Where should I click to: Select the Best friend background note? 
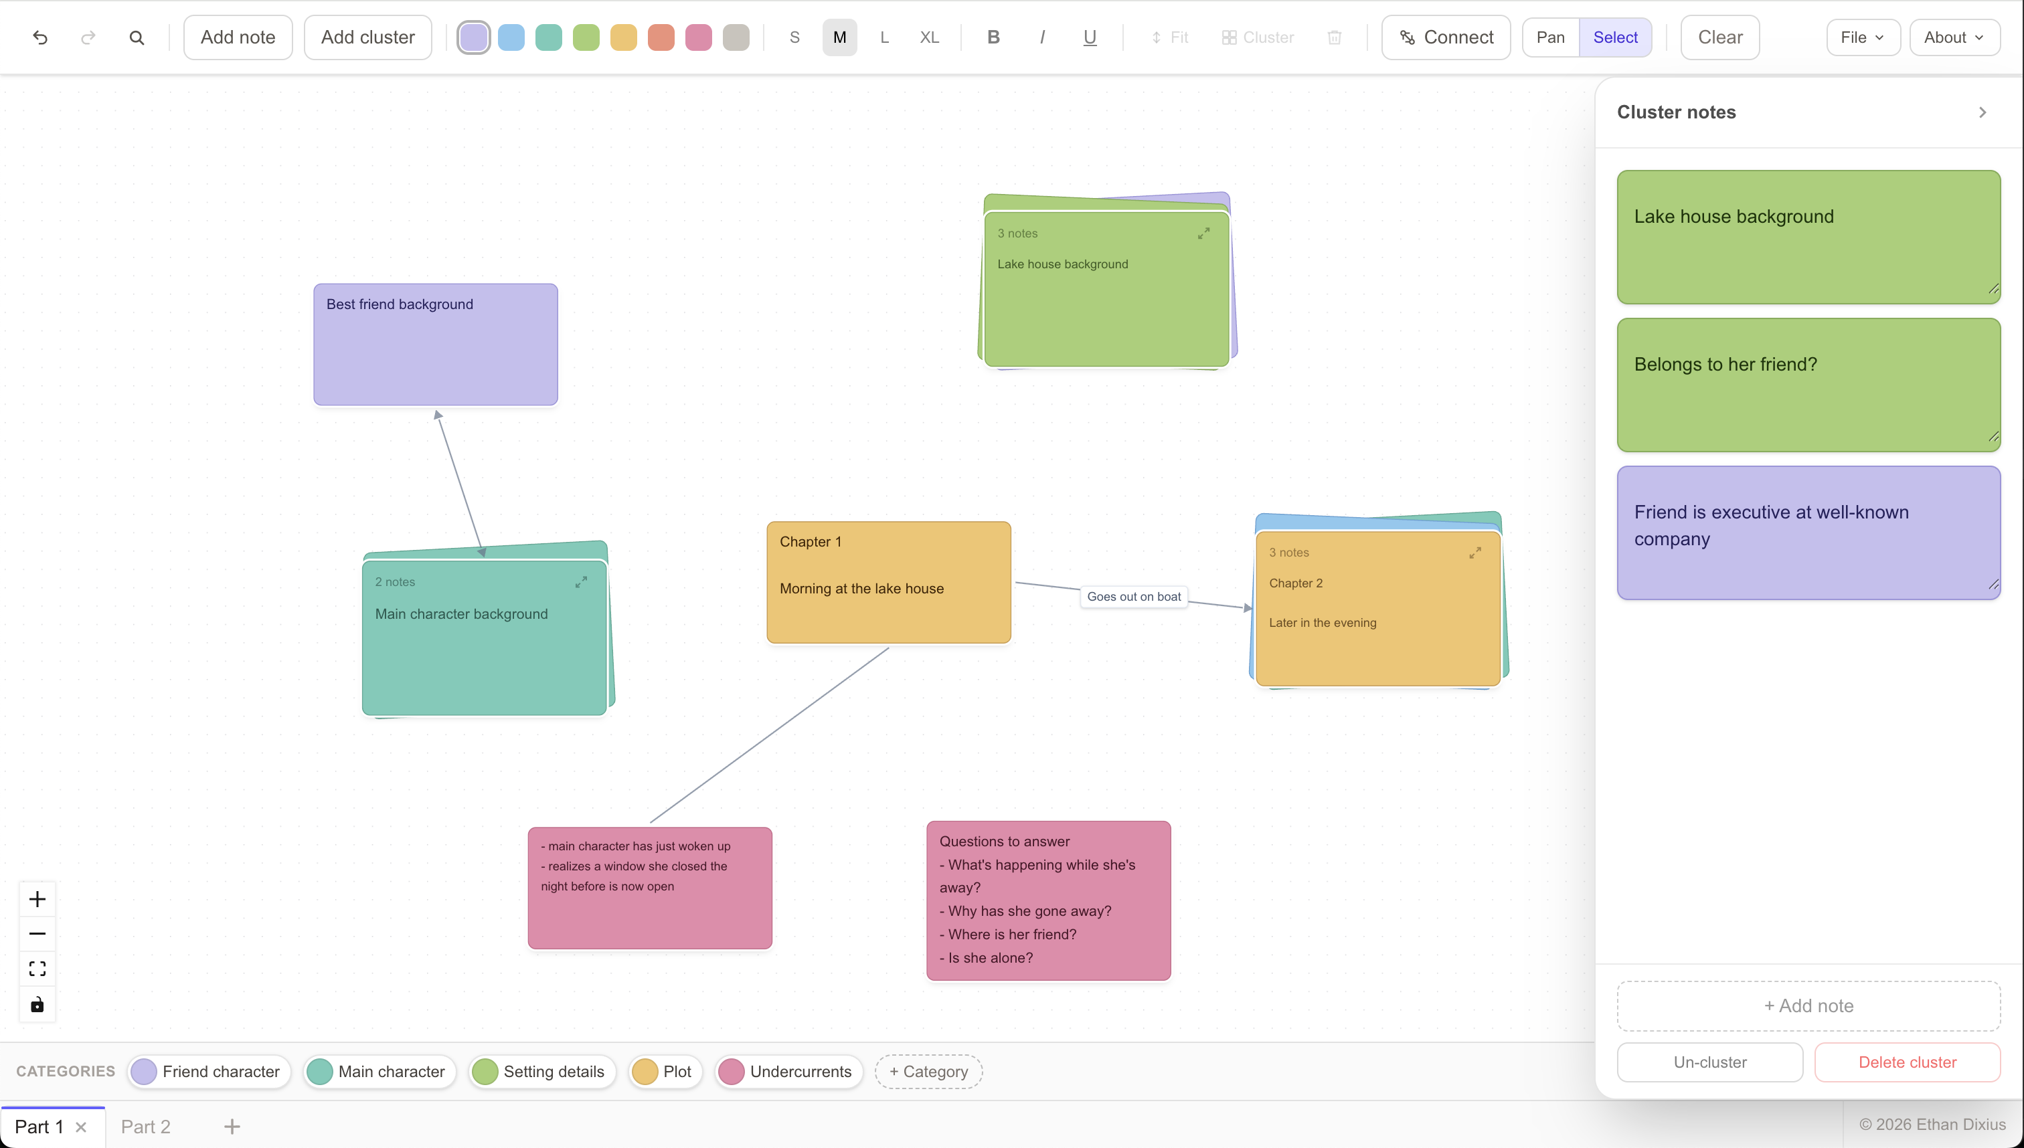(436, 345)
